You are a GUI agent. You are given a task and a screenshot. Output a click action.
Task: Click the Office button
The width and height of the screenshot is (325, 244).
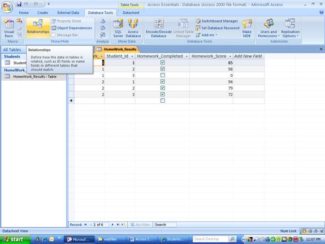7,7
